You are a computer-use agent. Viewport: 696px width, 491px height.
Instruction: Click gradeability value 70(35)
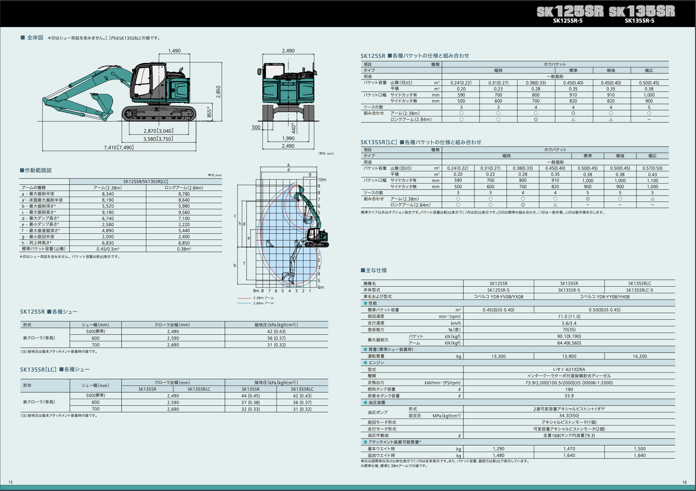569,330
